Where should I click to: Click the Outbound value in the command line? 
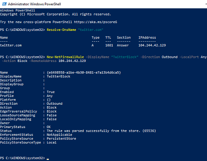[x=169, y=57]
